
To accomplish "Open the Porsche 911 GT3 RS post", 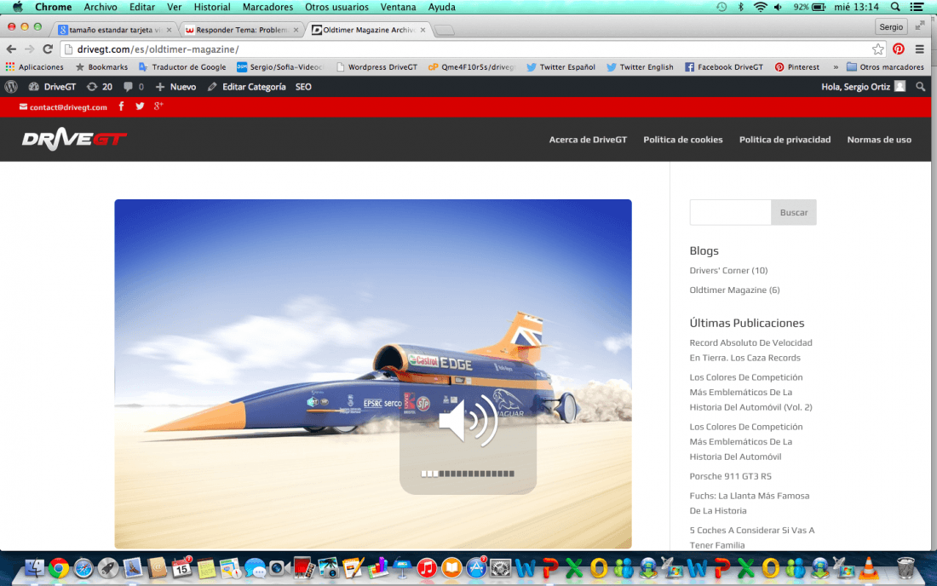I will [x=730, y=476].
